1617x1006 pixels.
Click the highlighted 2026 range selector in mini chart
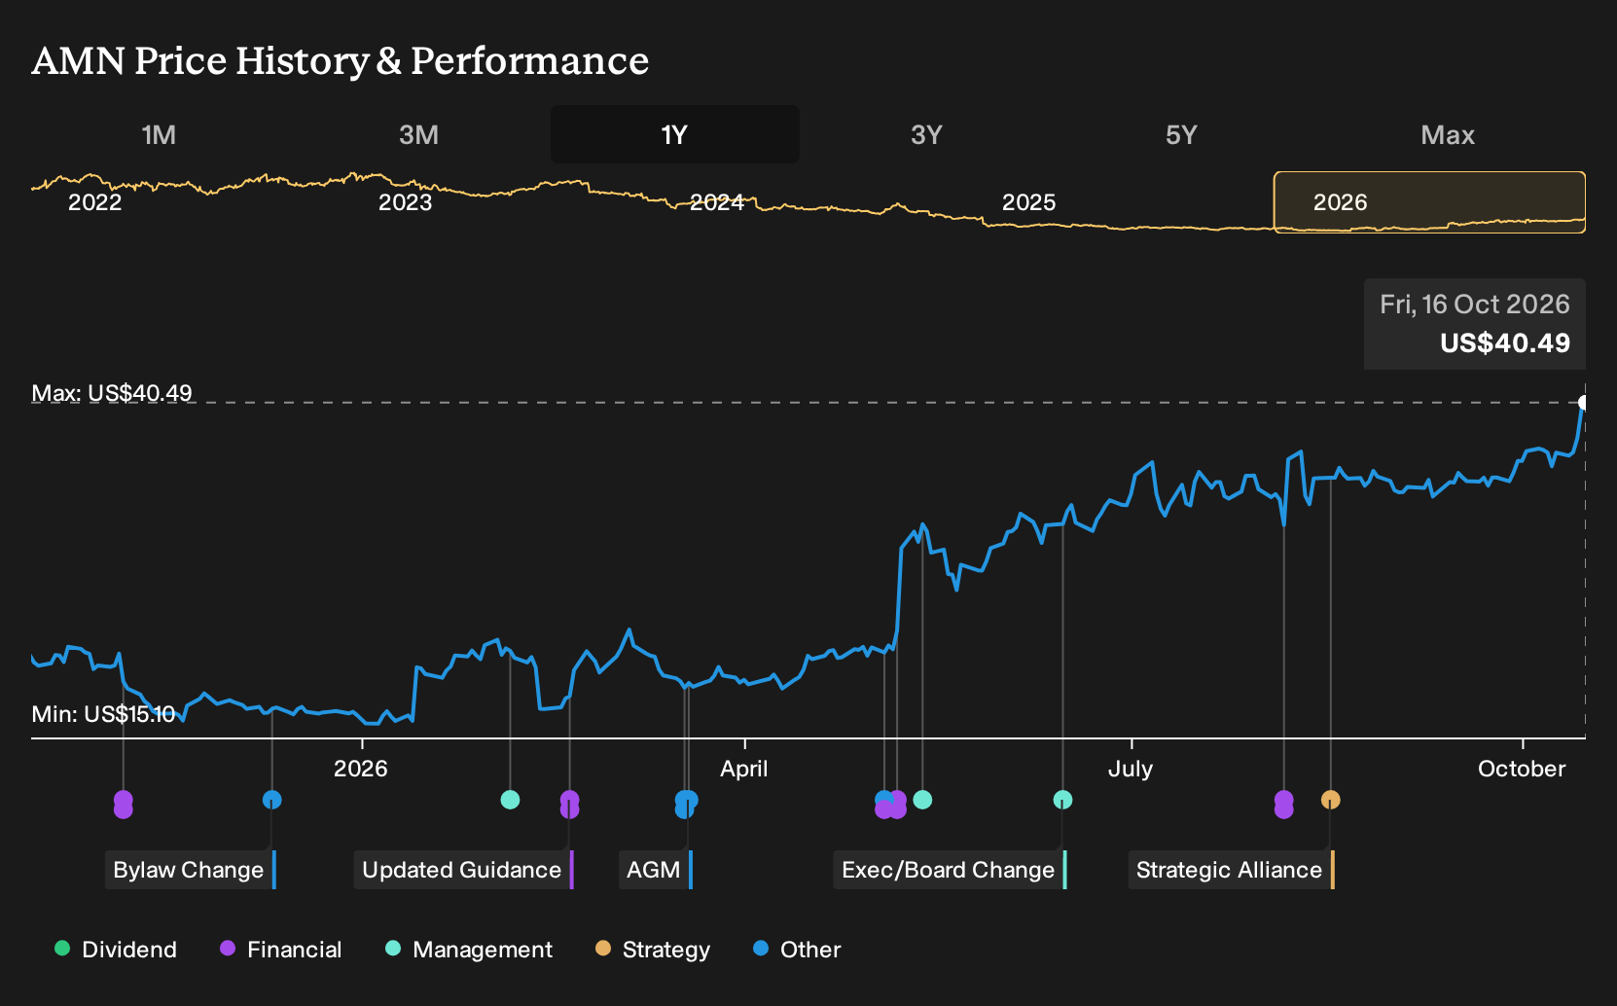1429,202
